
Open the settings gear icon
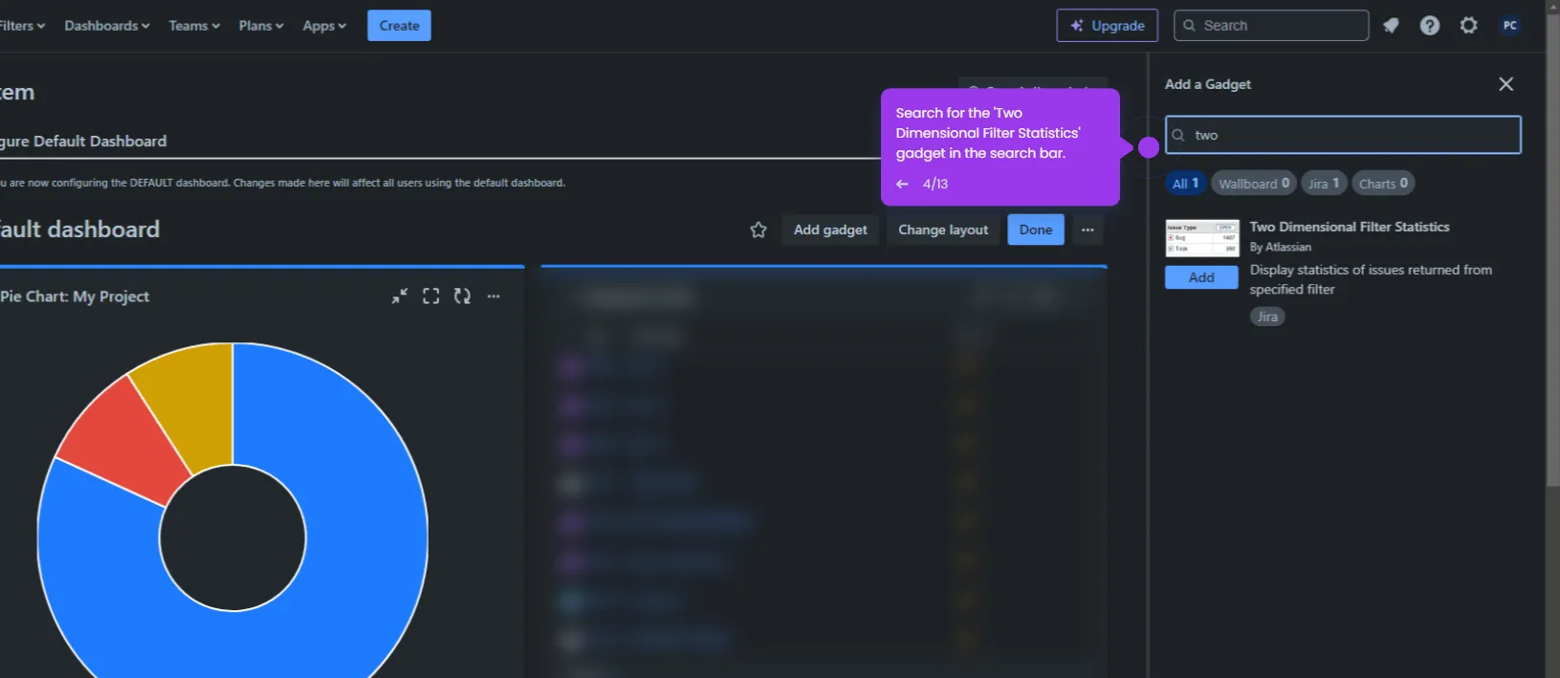[1469, 26]
